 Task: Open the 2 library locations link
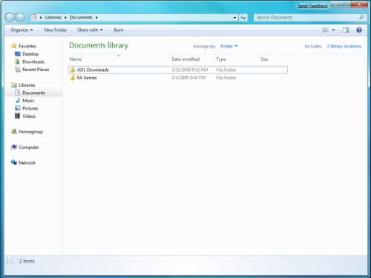tap(344, 46)
